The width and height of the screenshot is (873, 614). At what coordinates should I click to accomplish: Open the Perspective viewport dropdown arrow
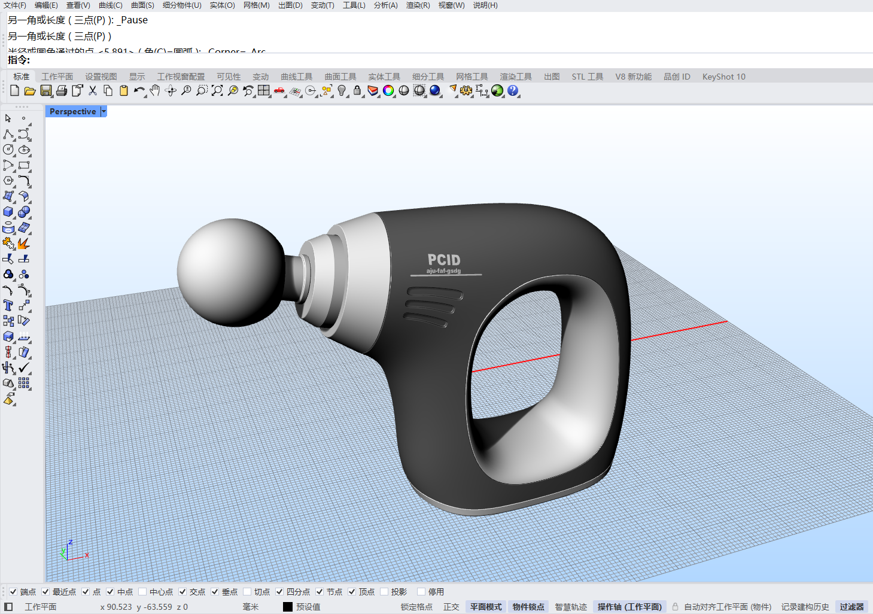(104, 111)
